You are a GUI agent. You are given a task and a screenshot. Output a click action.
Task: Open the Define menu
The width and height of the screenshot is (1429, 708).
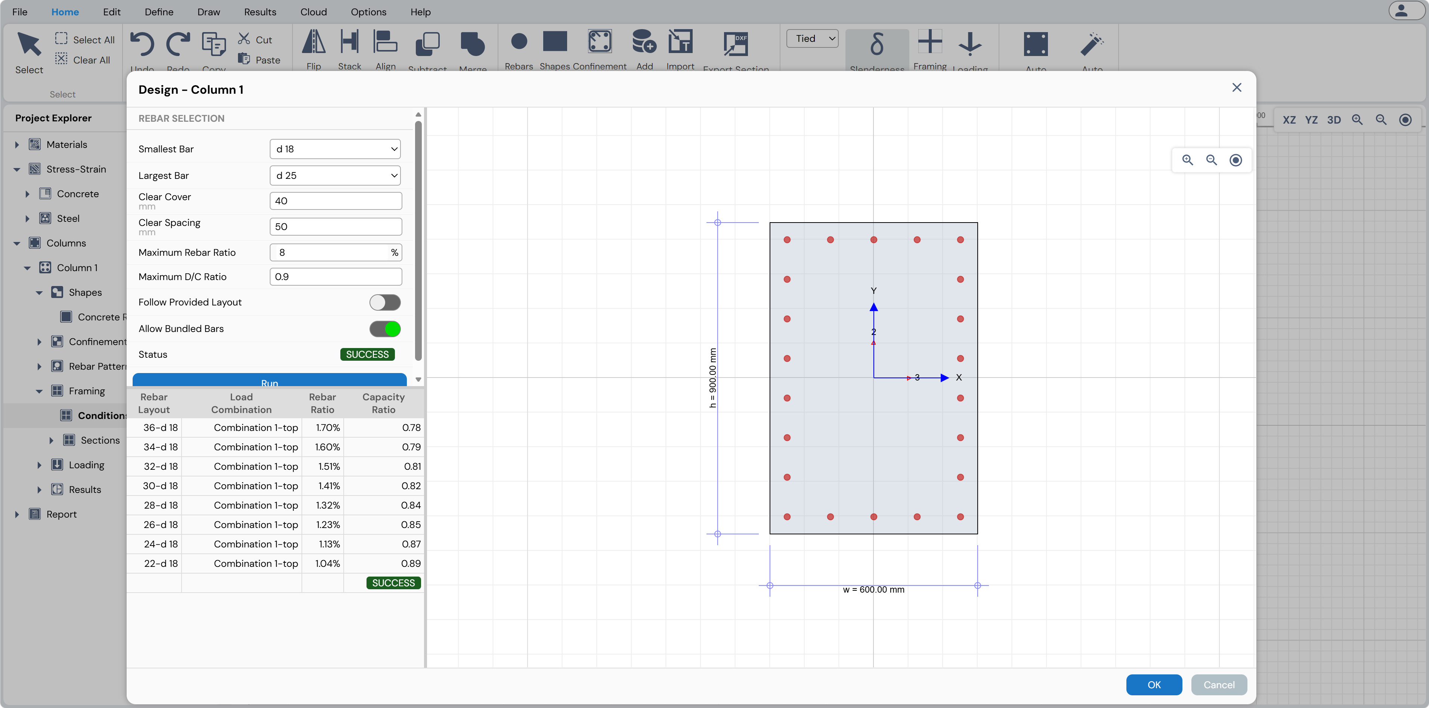tap(159, 12)
